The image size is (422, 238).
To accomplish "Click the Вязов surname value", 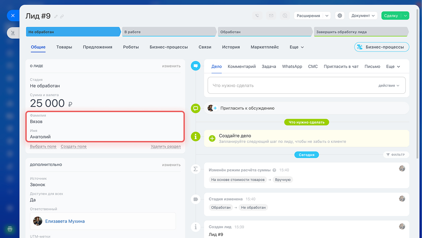I will [x=36, y=122].
